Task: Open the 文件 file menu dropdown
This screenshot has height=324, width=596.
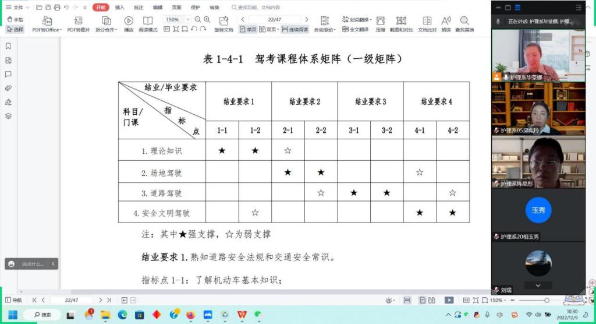Action: 19,8
